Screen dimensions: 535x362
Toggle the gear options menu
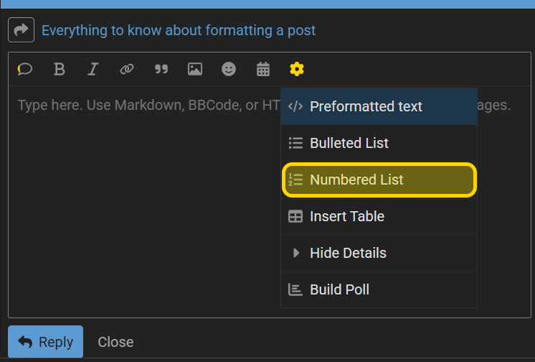coord(297,70)
